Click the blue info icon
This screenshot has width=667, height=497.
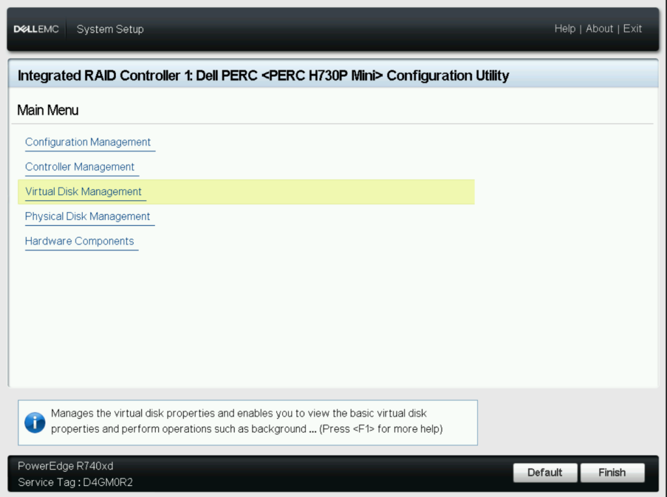pyautogui.click(x=35, y=423)
